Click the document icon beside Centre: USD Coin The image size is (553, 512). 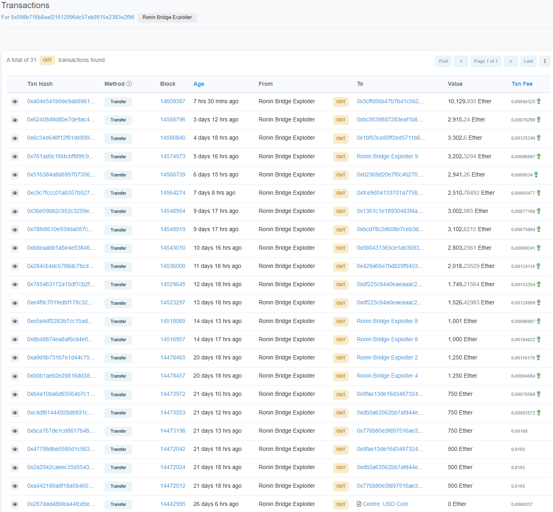coord(359,504)
